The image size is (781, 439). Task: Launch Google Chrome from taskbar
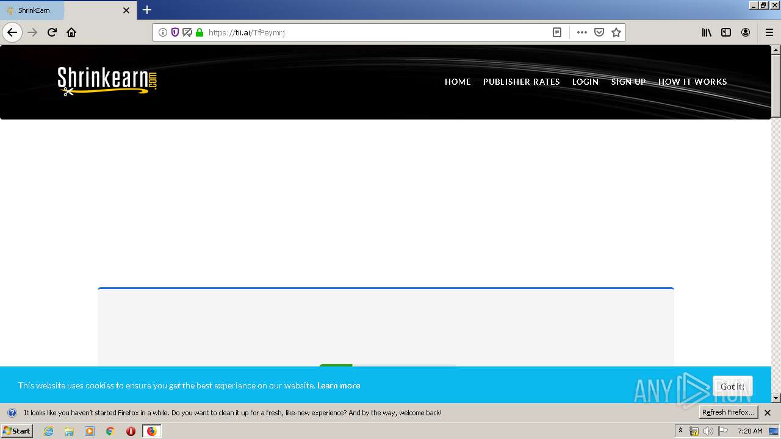(110, 431)
